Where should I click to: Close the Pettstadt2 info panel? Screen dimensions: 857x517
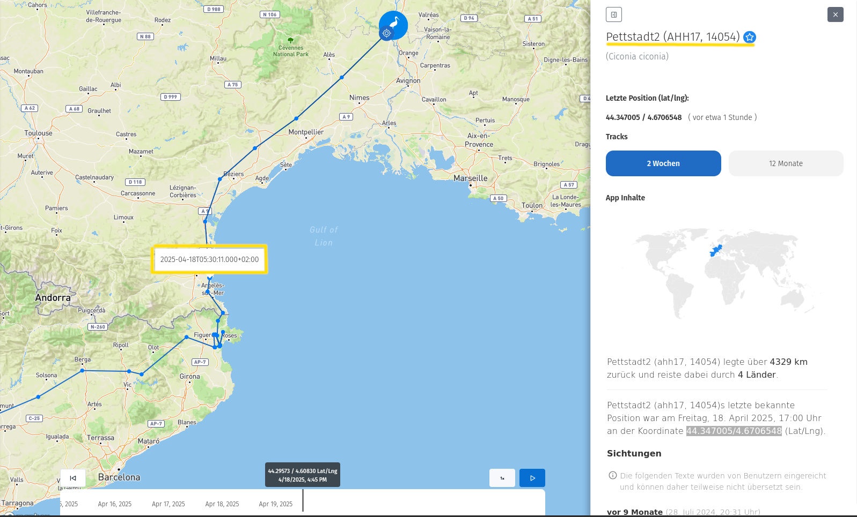pos(835,14)
